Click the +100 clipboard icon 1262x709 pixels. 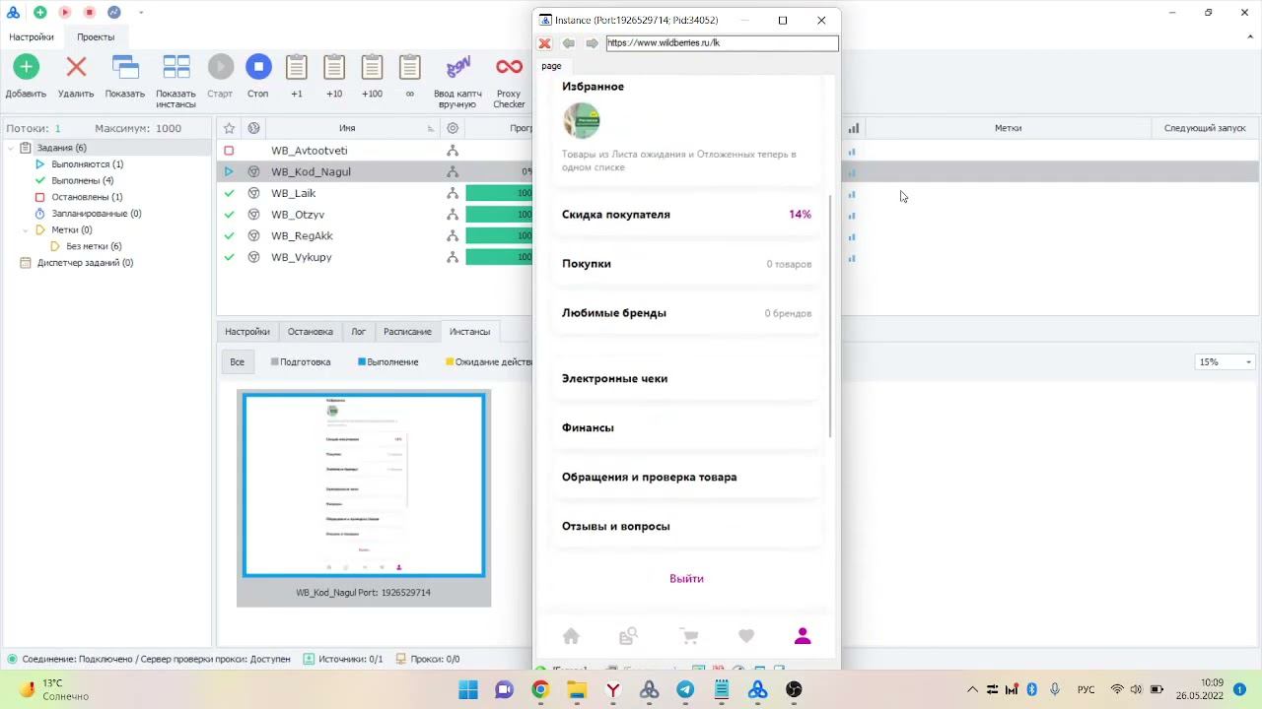372,67
